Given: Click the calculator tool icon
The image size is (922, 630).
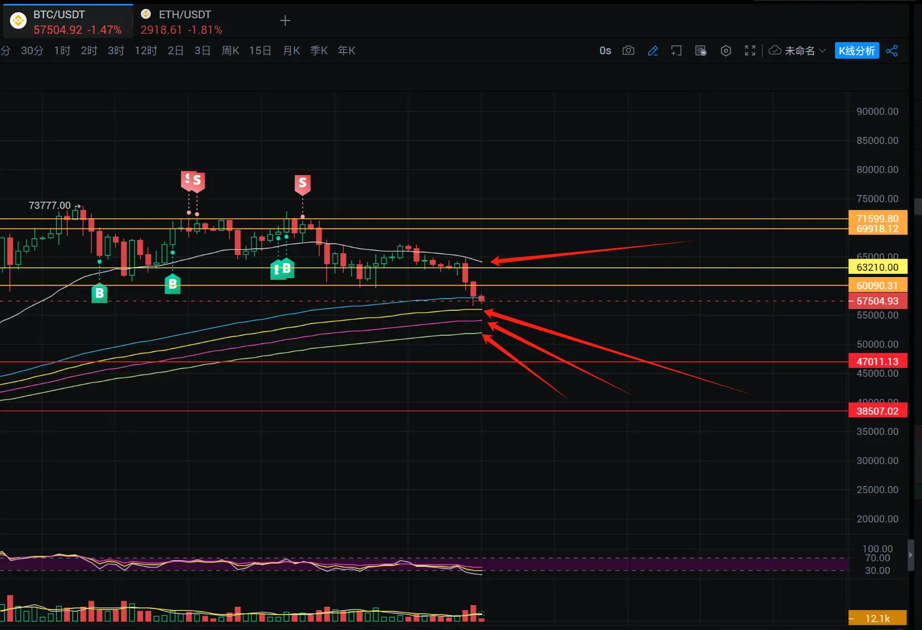Looking at the screenshot, I should pyautogui.click(x=701, y=50).
